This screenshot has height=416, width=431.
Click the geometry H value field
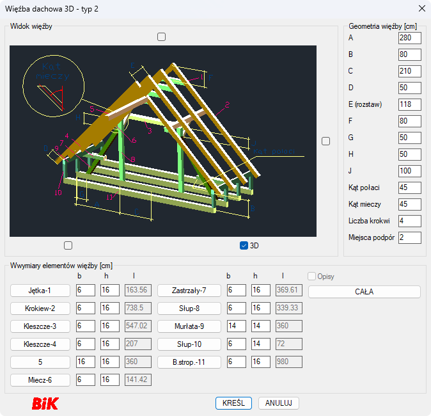pos(409,154)
